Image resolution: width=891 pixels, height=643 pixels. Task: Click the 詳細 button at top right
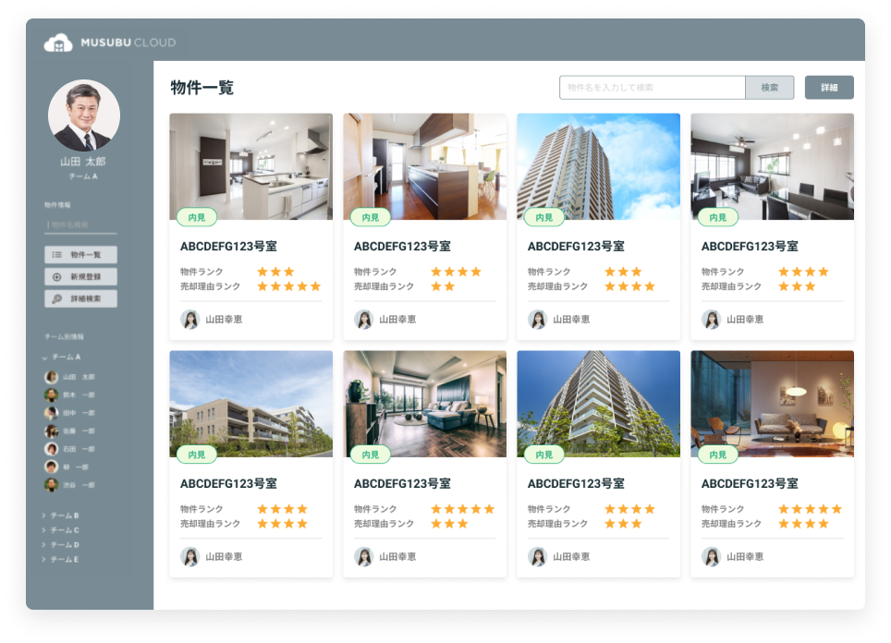[x=828, y=88]
